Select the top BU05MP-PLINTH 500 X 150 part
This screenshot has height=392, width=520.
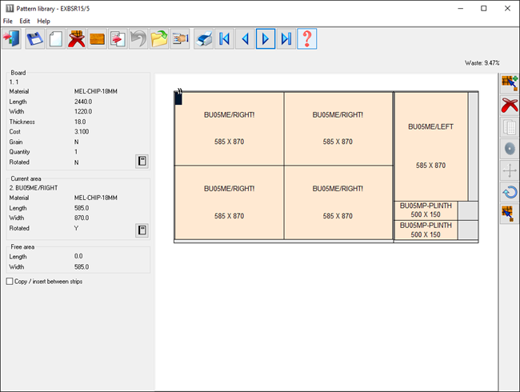426,210
